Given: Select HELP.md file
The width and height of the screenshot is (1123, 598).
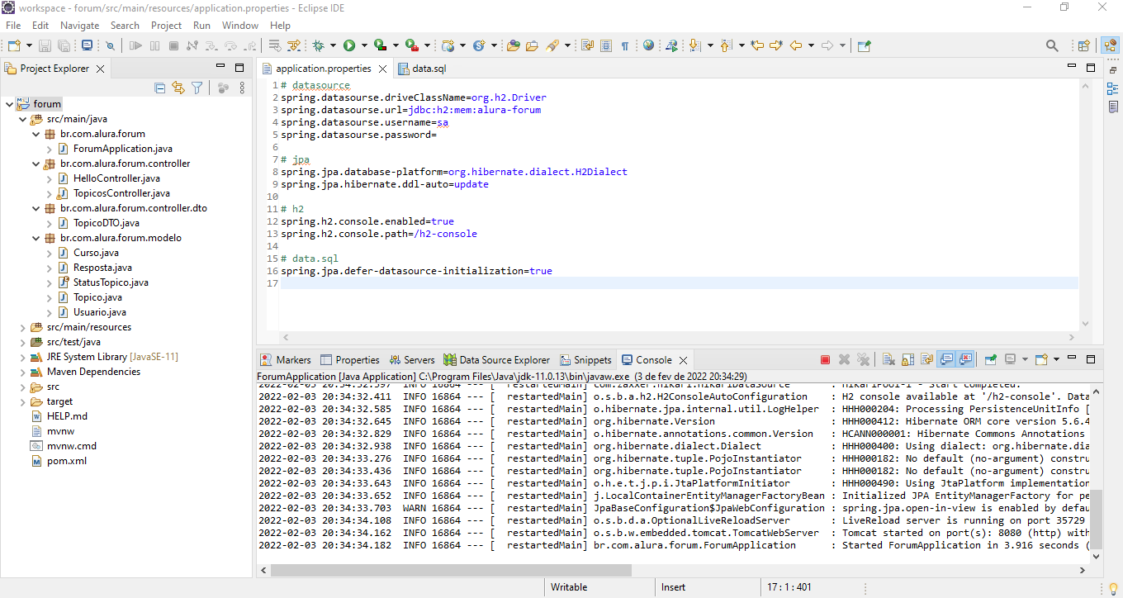Looking at the screenshot, I should tap(67, 416).
